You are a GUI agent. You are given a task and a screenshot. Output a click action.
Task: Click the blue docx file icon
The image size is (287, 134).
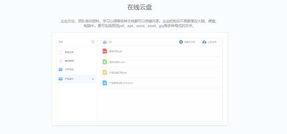105,83
